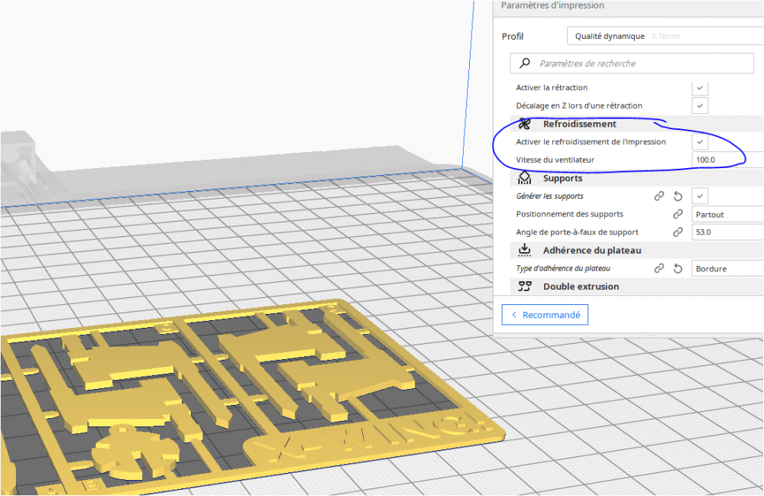Screen dimensions: 764x496
Task: Reset the Générer les supports setting
Action: pyautogui.click(x=678, y=196)
